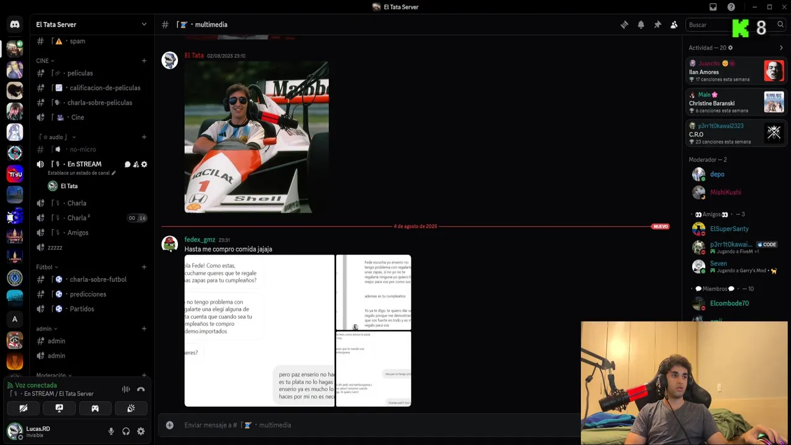Screen dimensions: 791x445
Task: Open the charla-sobre-peliculas channel
Action: (92, 103)
